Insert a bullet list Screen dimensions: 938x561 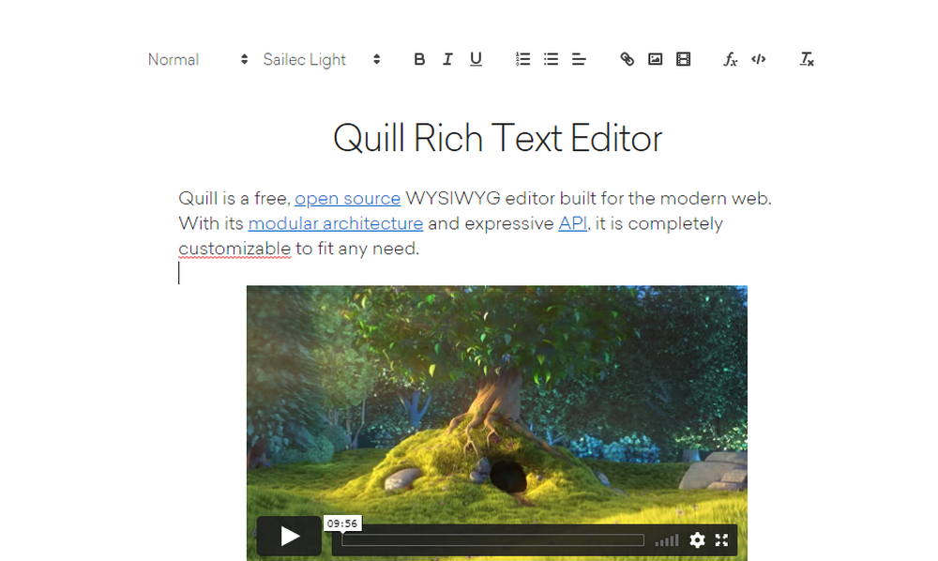551,59
